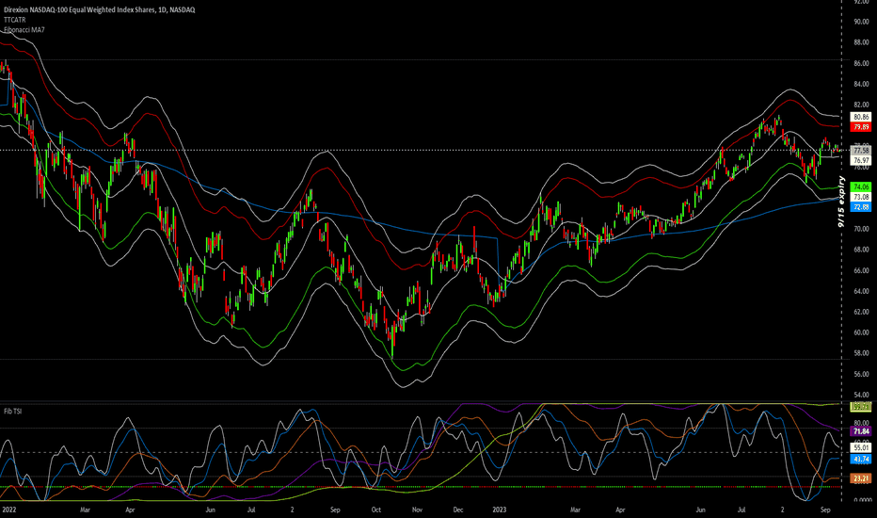877x518 pixels.
Task: Click the 64.00 price axis tick
Action: [x=861, y=291]
